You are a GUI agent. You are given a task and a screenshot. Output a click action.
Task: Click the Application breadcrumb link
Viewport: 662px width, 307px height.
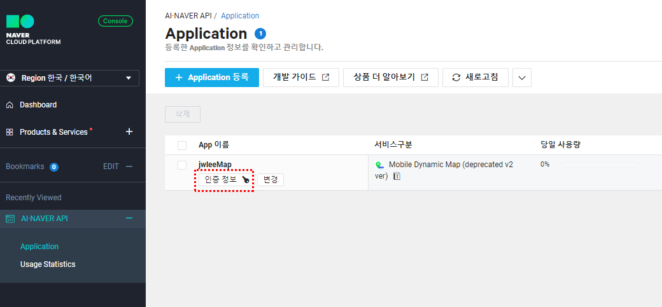point(240,16)
